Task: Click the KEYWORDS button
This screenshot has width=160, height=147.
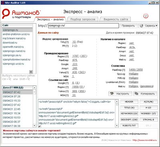Action: click(129, 113)
